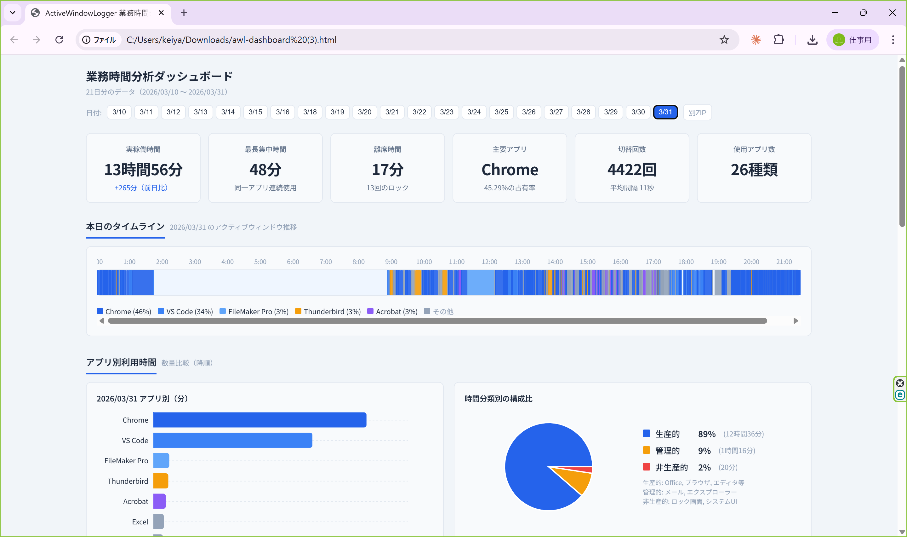This screenshot has height=537, width=907.
Task: Bookmark this page with the star icon
Action: coord(724,40)
